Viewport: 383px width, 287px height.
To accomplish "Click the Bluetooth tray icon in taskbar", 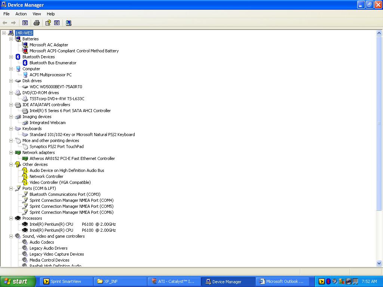I will coord(328,281).
